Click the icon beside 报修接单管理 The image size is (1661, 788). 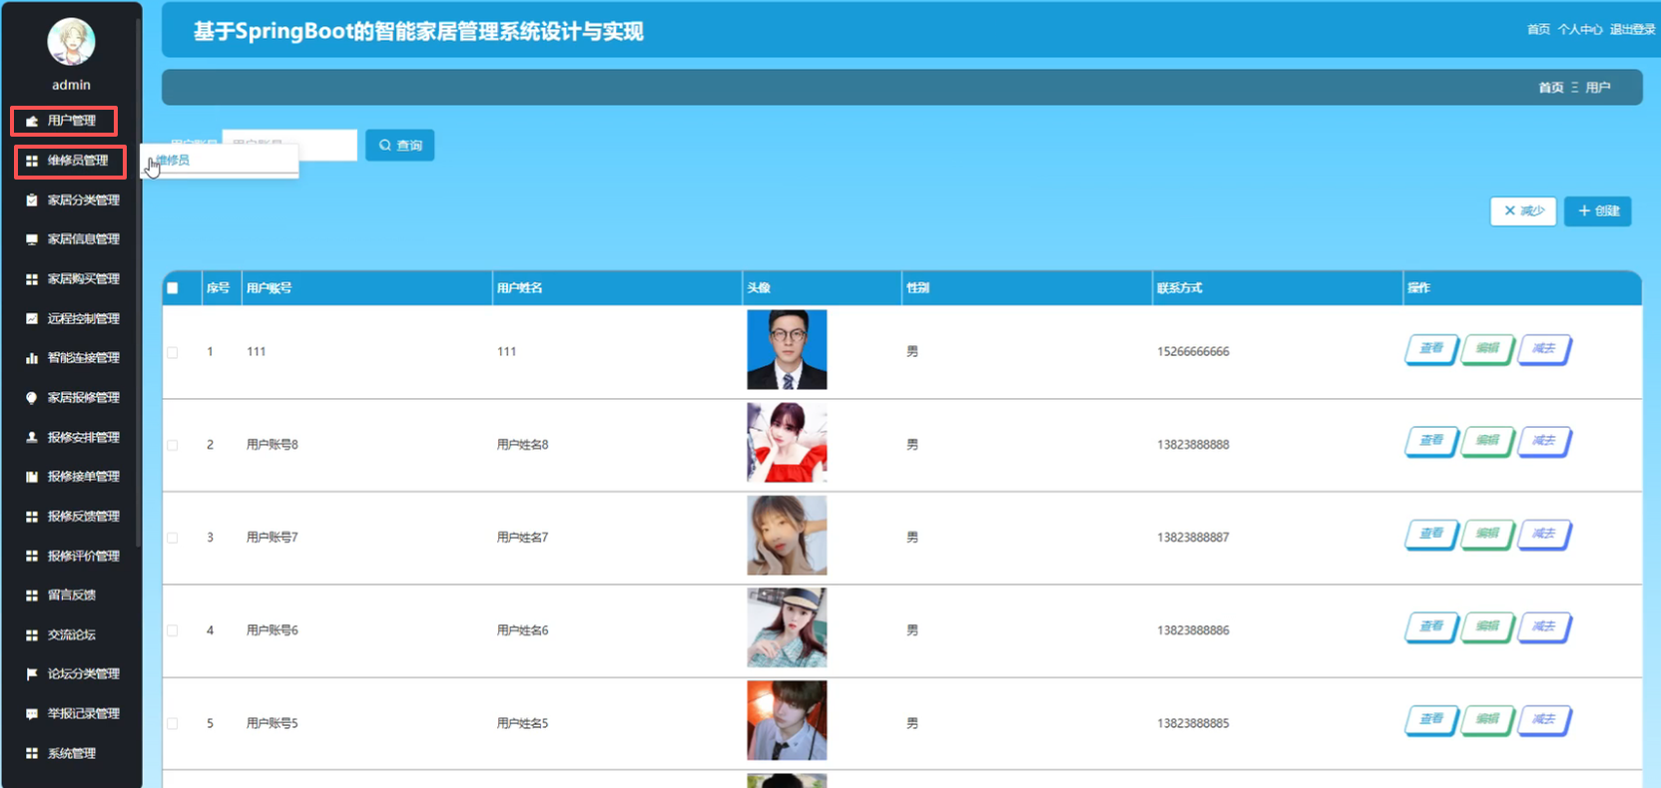(32, 477)
